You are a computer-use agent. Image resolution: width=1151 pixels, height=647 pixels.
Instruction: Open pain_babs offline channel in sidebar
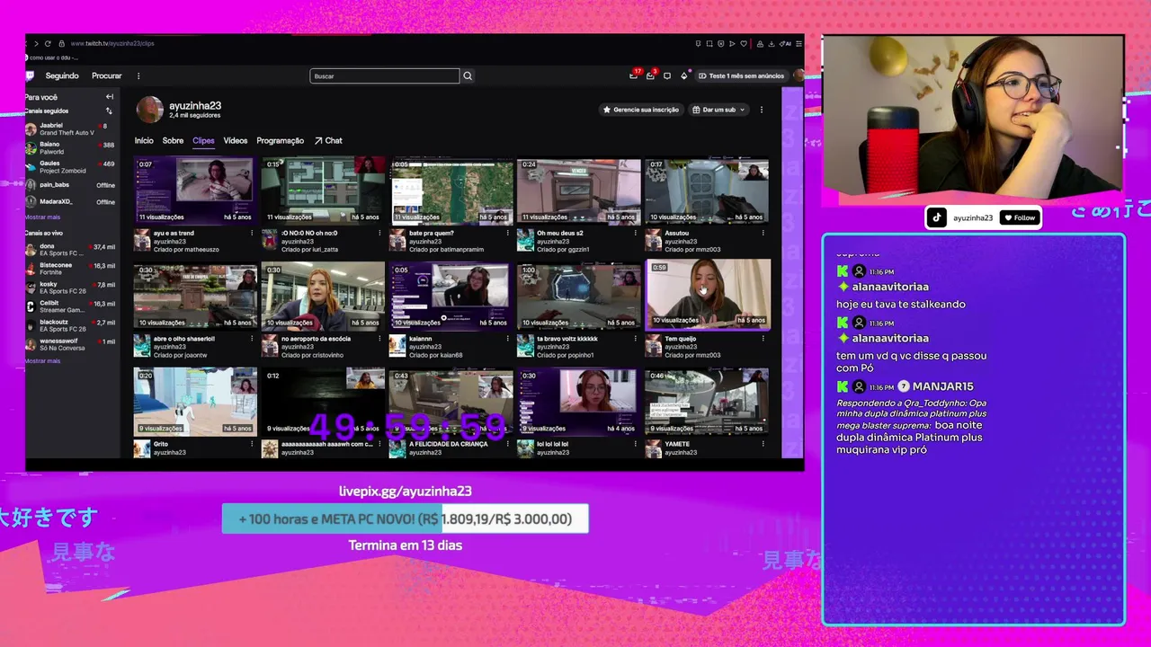pos(70,185)
